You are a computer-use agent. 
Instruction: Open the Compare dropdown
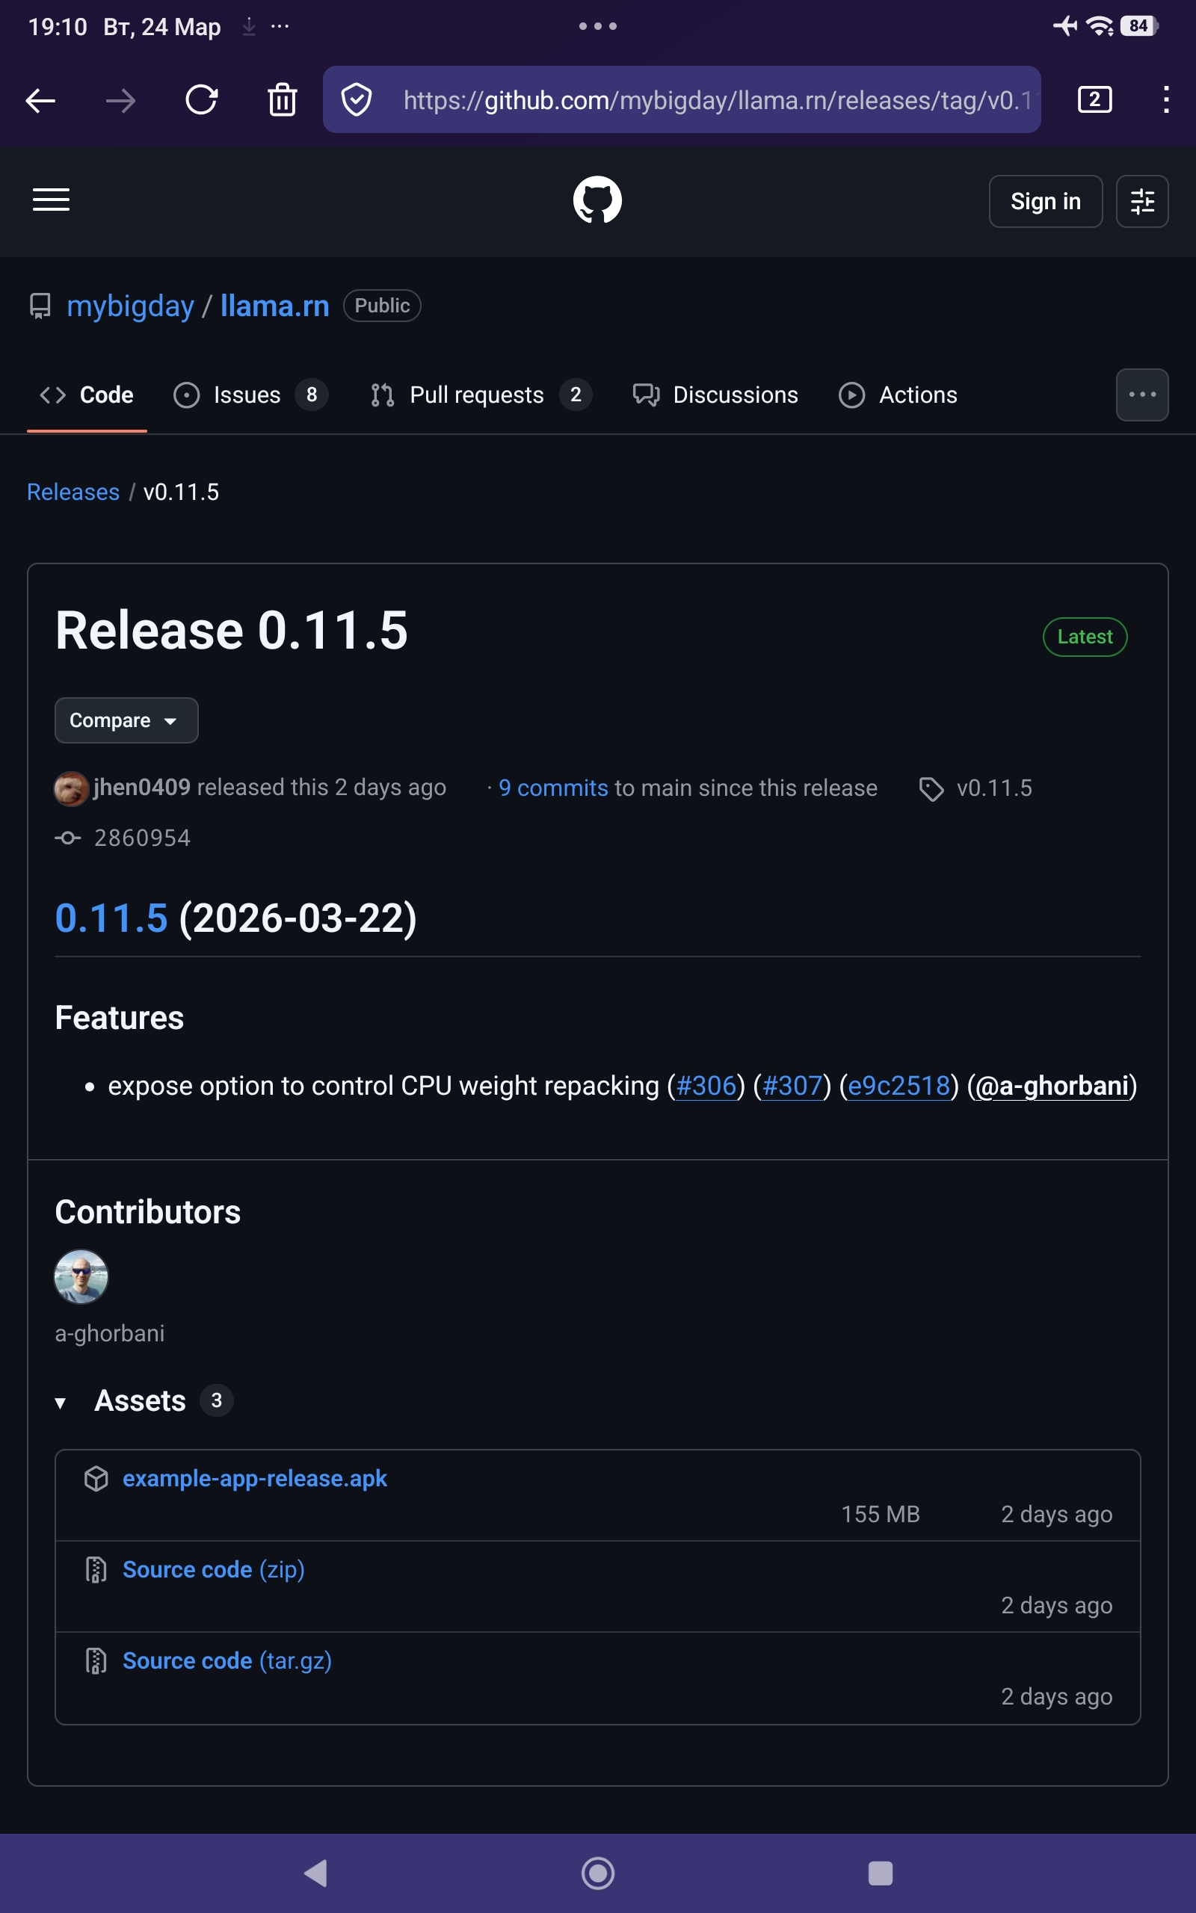coord(126,720)
